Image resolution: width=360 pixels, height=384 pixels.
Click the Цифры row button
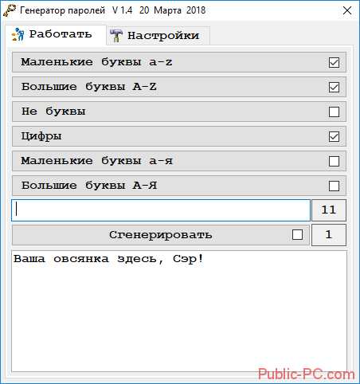click(x=179, y=136)
